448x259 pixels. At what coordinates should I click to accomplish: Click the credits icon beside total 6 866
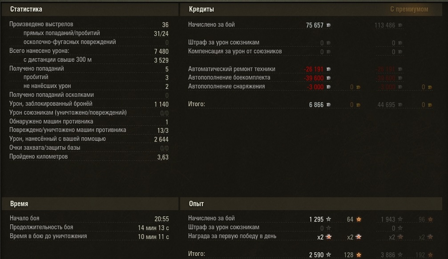pyautogui.click(x=329, y=105)
